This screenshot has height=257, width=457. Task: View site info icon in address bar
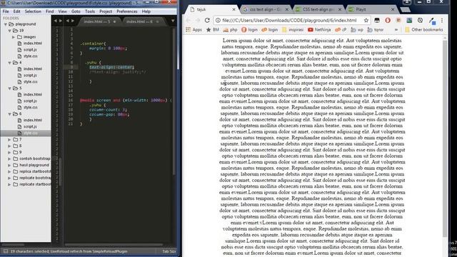(218, 21)
